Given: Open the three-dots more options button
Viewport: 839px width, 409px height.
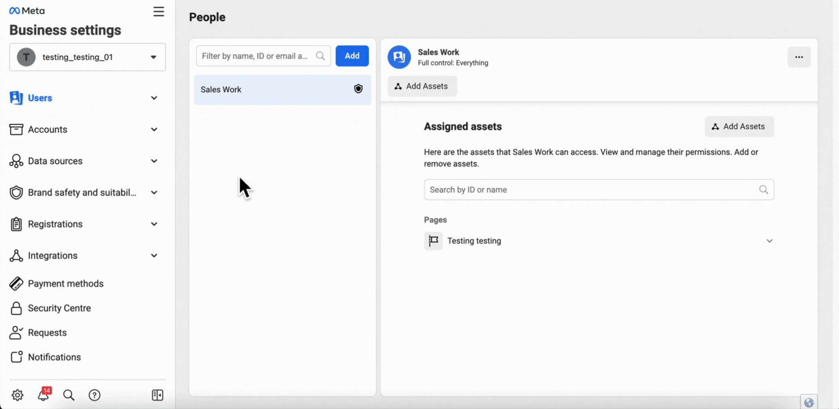Looking at the screenshot, I should [799, 57].
